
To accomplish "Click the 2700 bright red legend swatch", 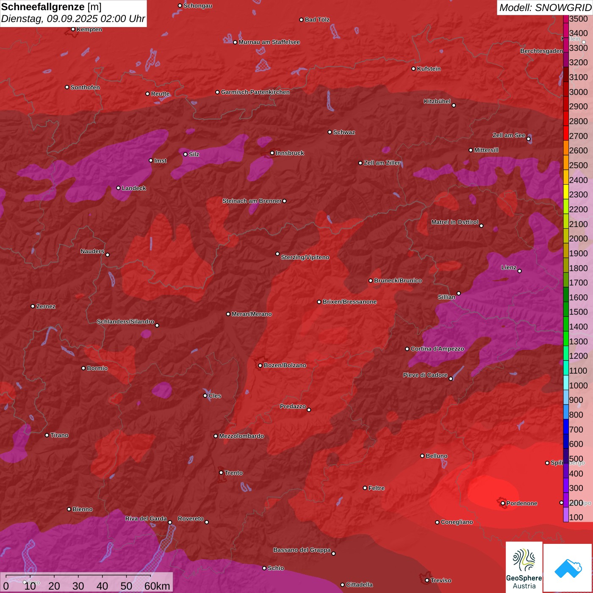I will [566, 133].
